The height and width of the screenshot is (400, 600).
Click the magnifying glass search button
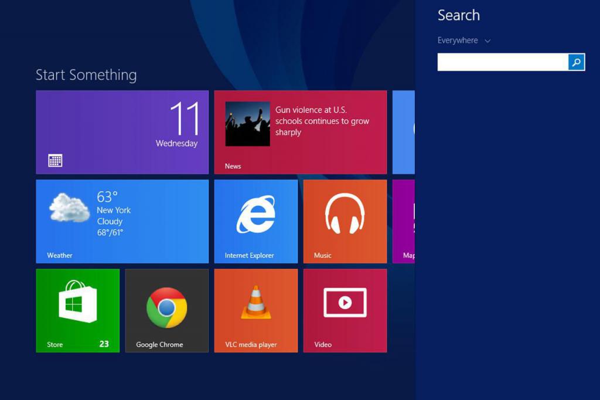pyautogui.click(x=577, y=62)
